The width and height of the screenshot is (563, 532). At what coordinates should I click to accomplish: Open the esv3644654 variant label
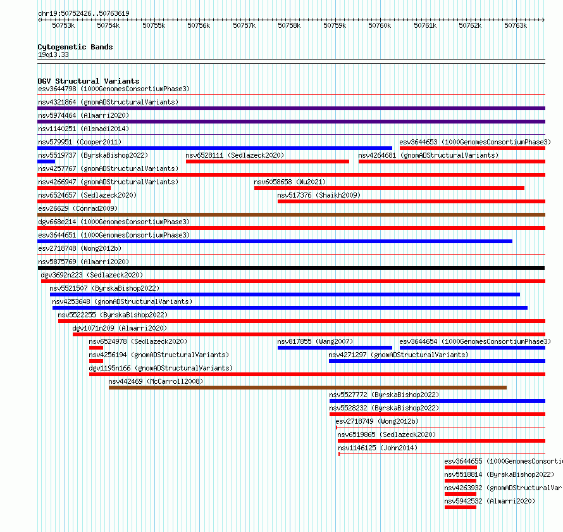(x=475, y=341)
